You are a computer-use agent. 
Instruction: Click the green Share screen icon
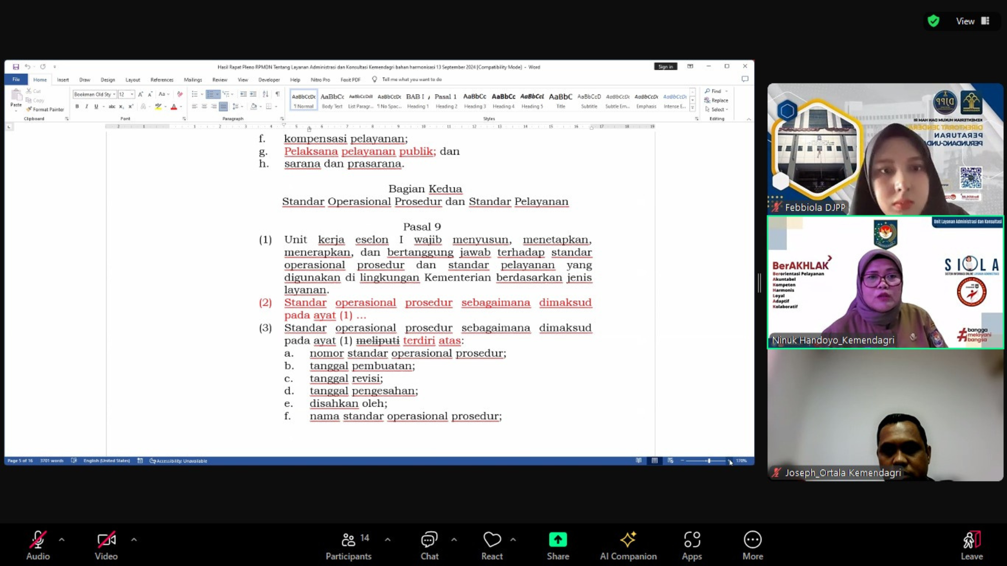click(x=558, y=539)
